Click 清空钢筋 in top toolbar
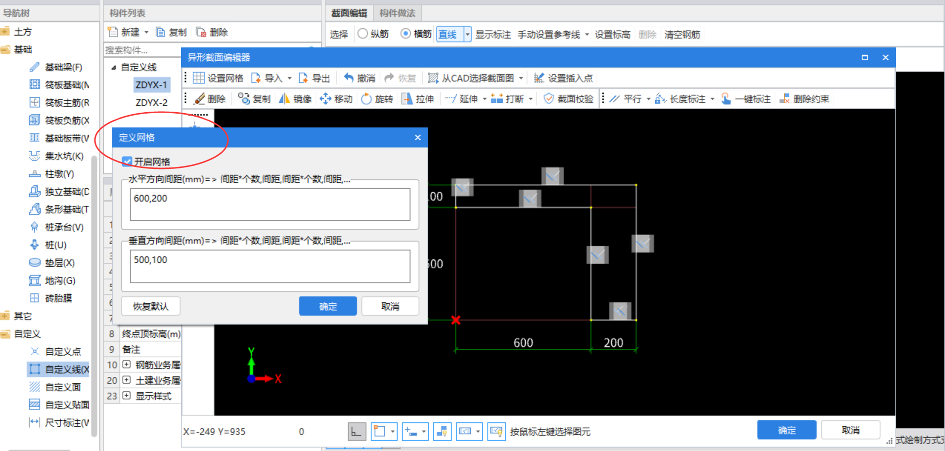The height and width of the screenshot is (451, 945). (682, 35)
